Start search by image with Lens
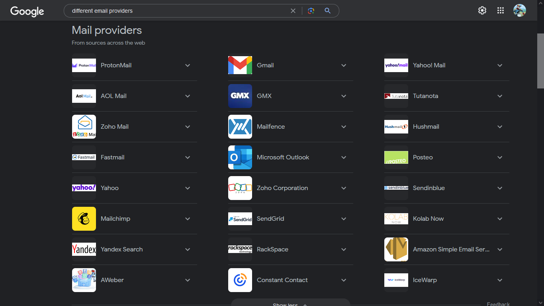 click(311, 11)
